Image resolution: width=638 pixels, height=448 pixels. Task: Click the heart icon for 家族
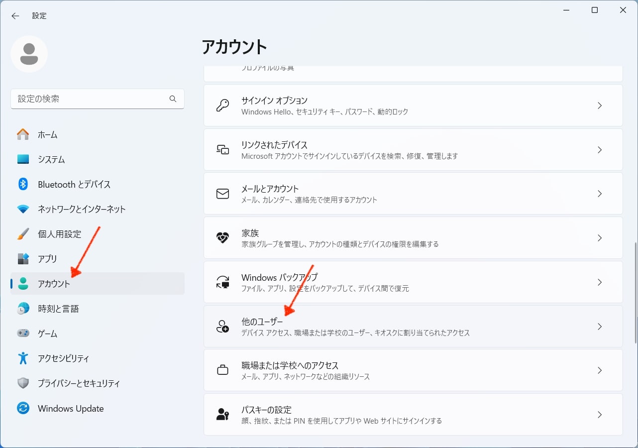(222, 238)
